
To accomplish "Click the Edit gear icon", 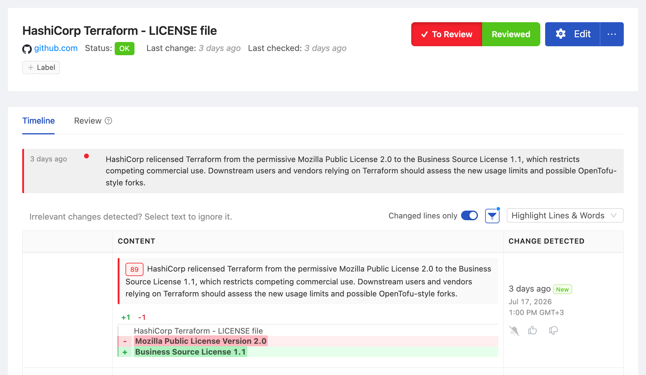I will [560, 34].
